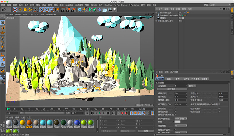Viewport: 234px width, 136px height.
Task: Click the 颜色 white color swatch
Action: coord(177,122)
